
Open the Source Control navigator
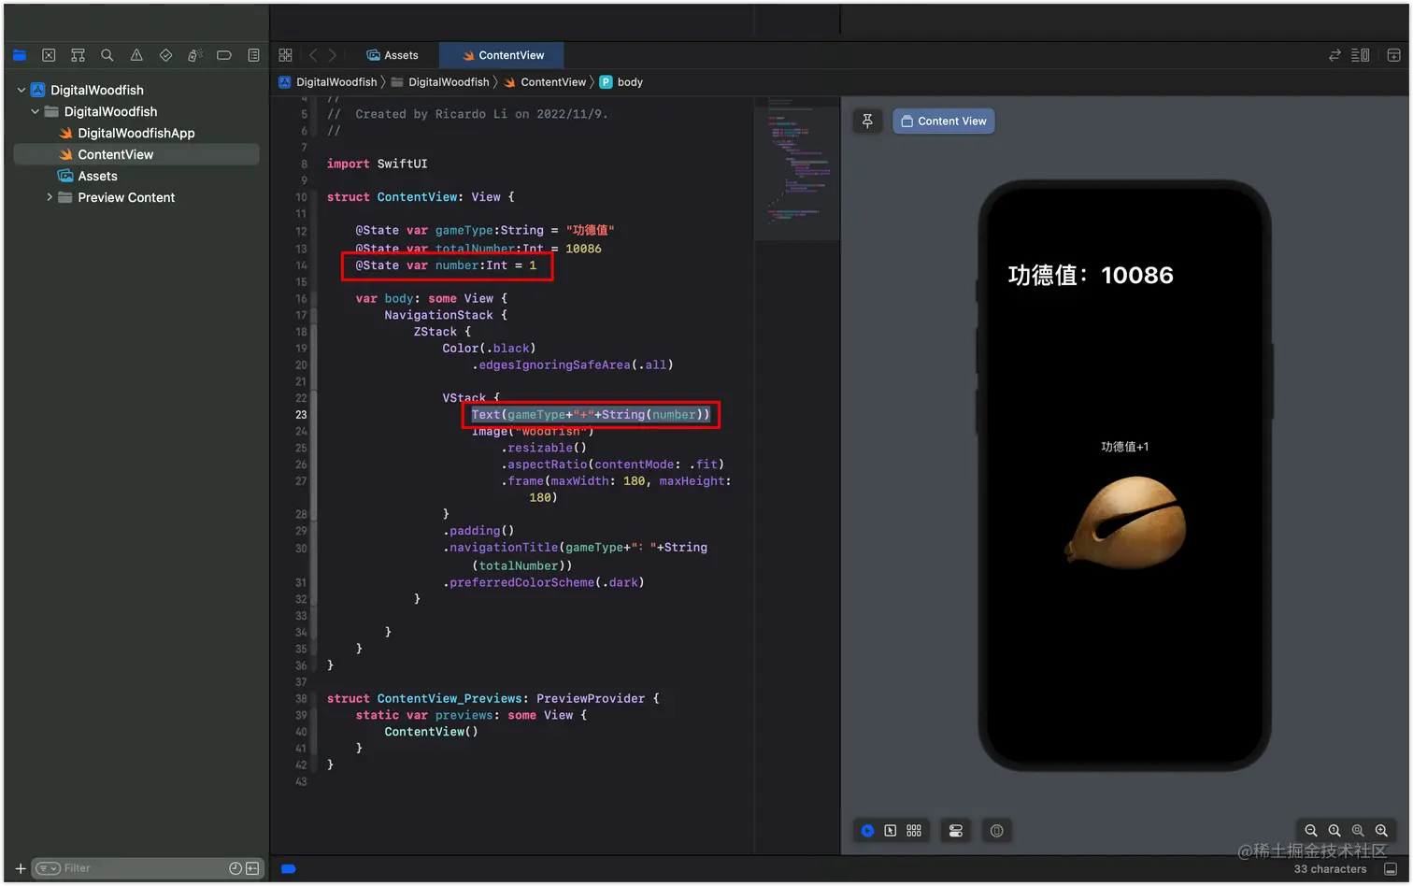[49, 55]
